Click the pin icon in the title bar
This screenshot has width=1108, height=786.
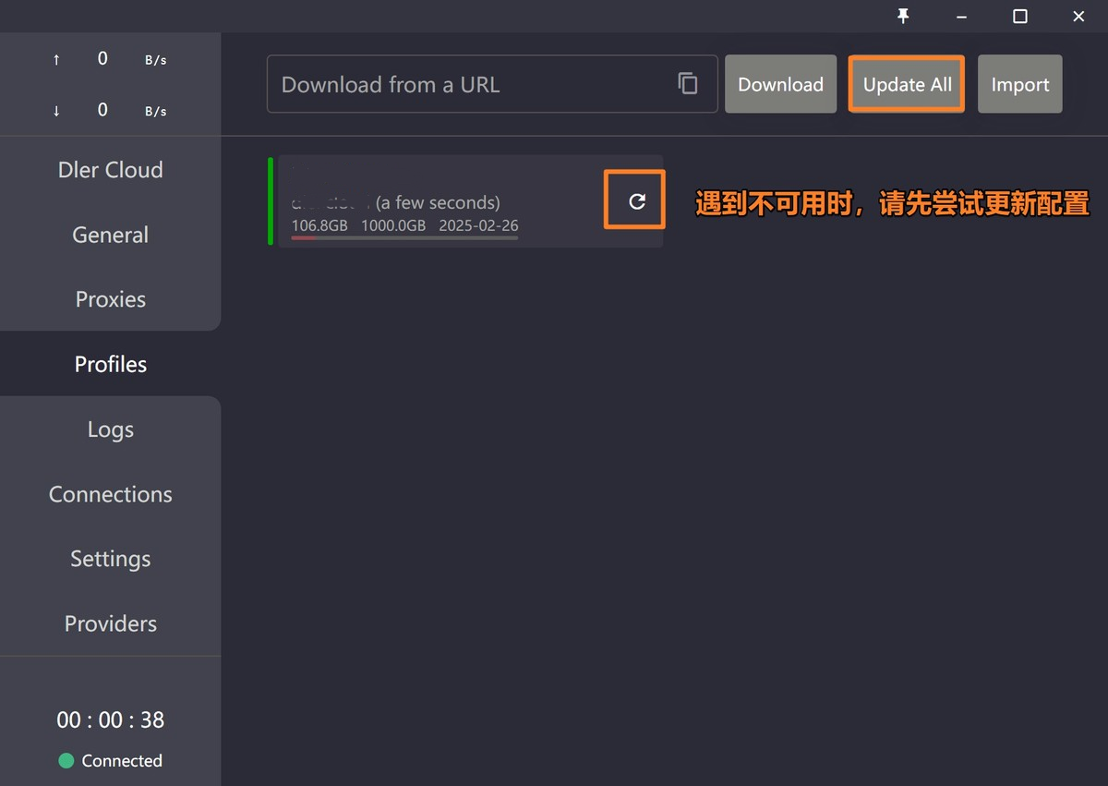click(903, 16)
